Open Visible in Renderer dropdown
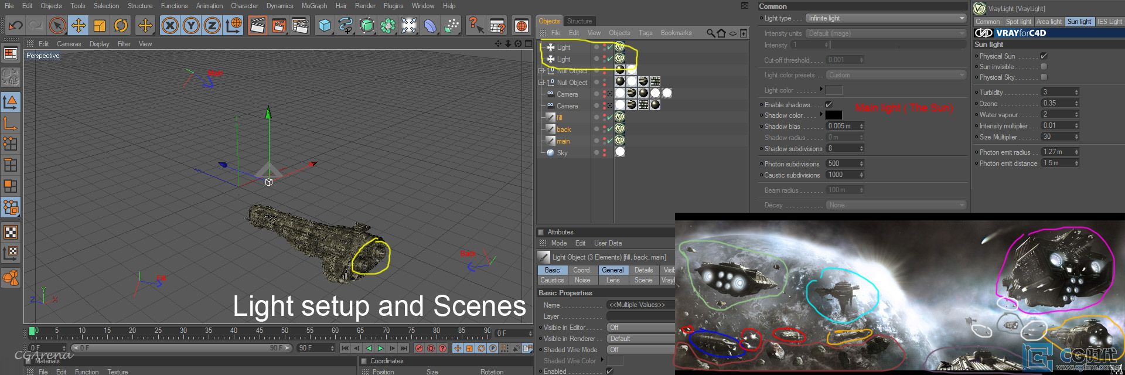Image resolution: width=1125 pixels, height=375 pixels. pos(640,339)
